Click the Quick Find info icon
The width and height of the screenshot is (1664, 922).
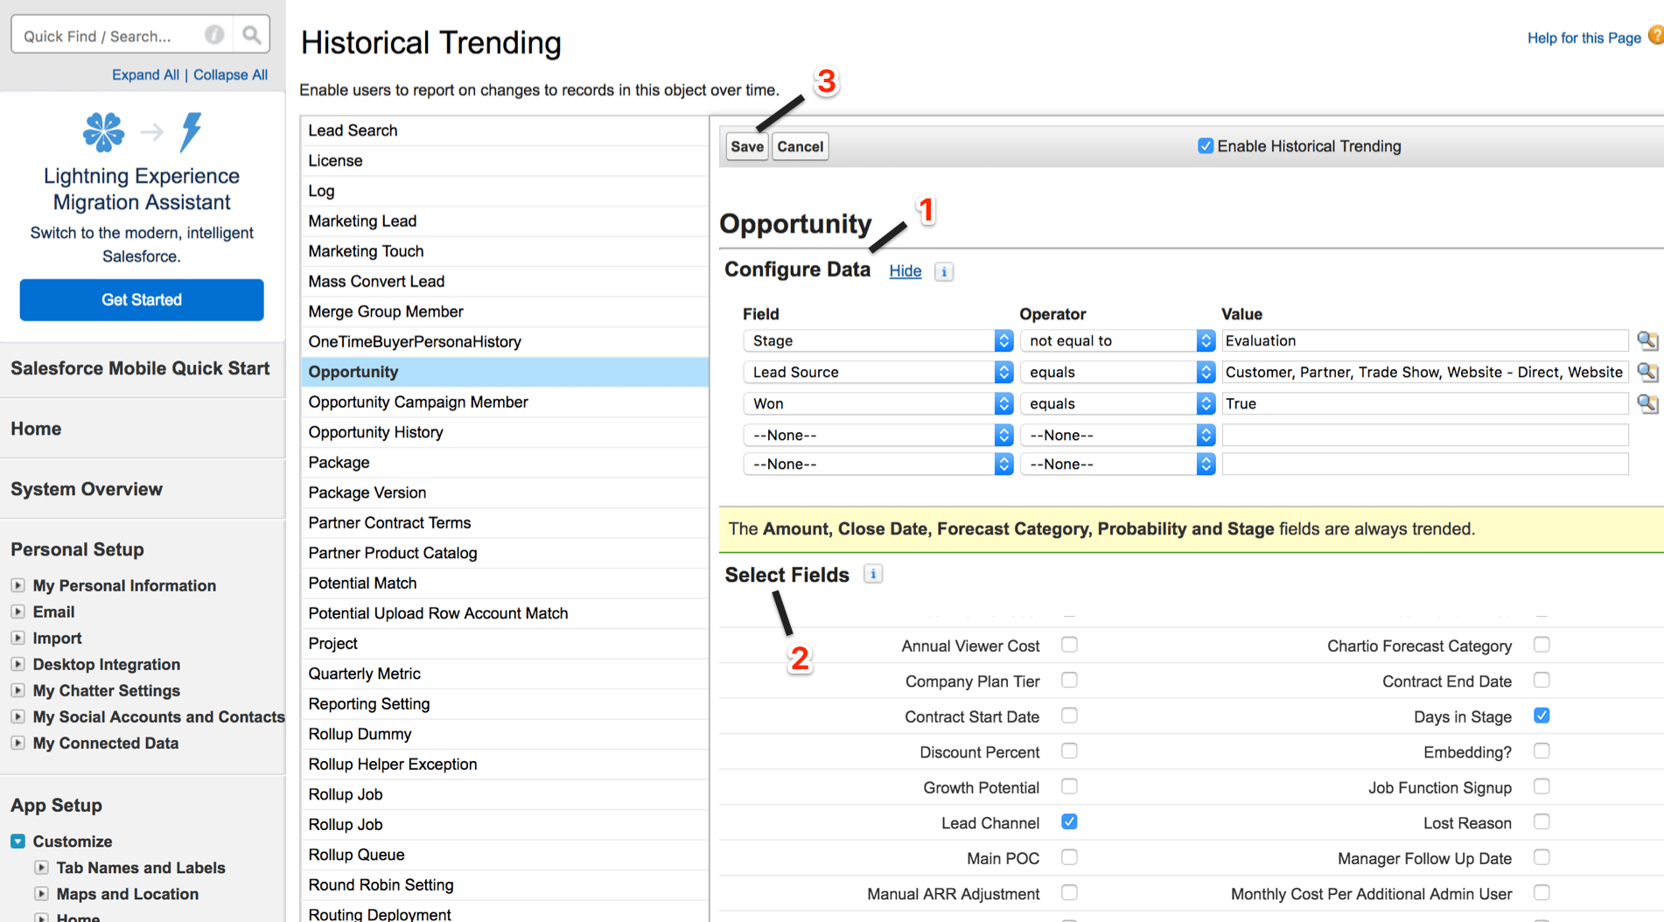click(214, 35)
